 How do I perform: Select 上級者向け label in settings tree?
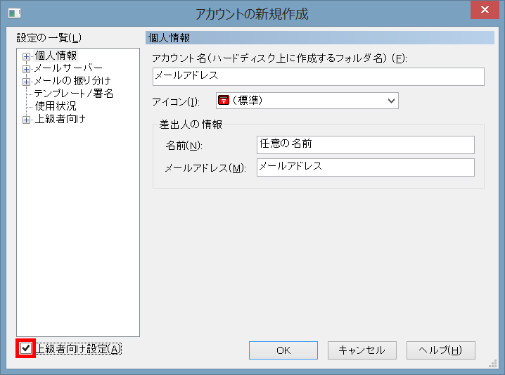[60, 119]
